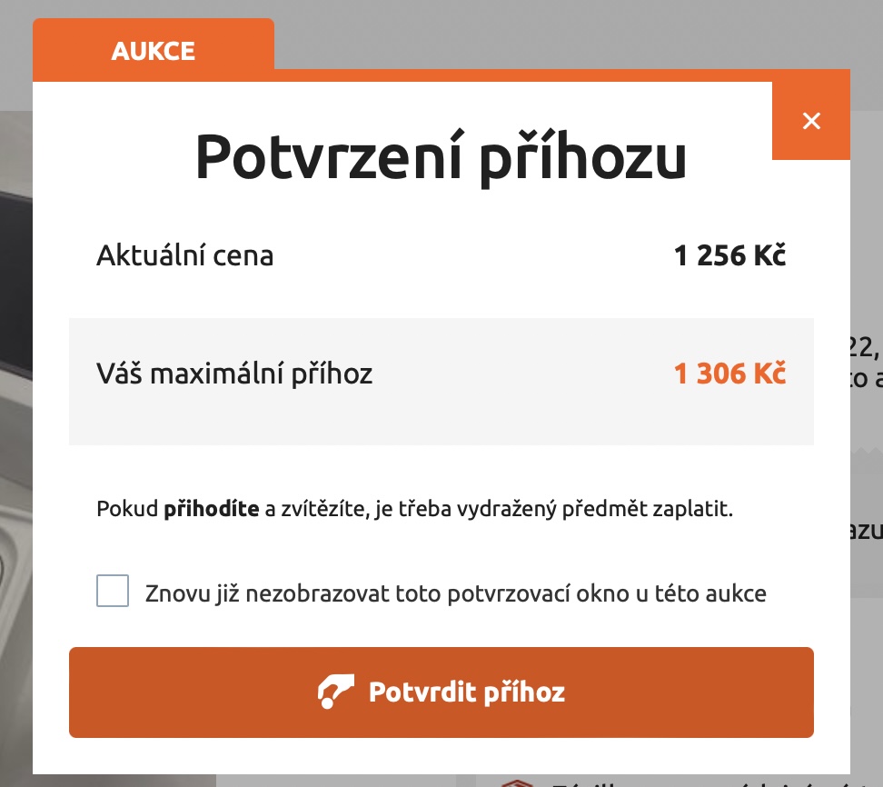Viewport: 883px width, 787px height.
Task: Click the orange 1 306 Kč amount
Action: [x=729, y=374]
